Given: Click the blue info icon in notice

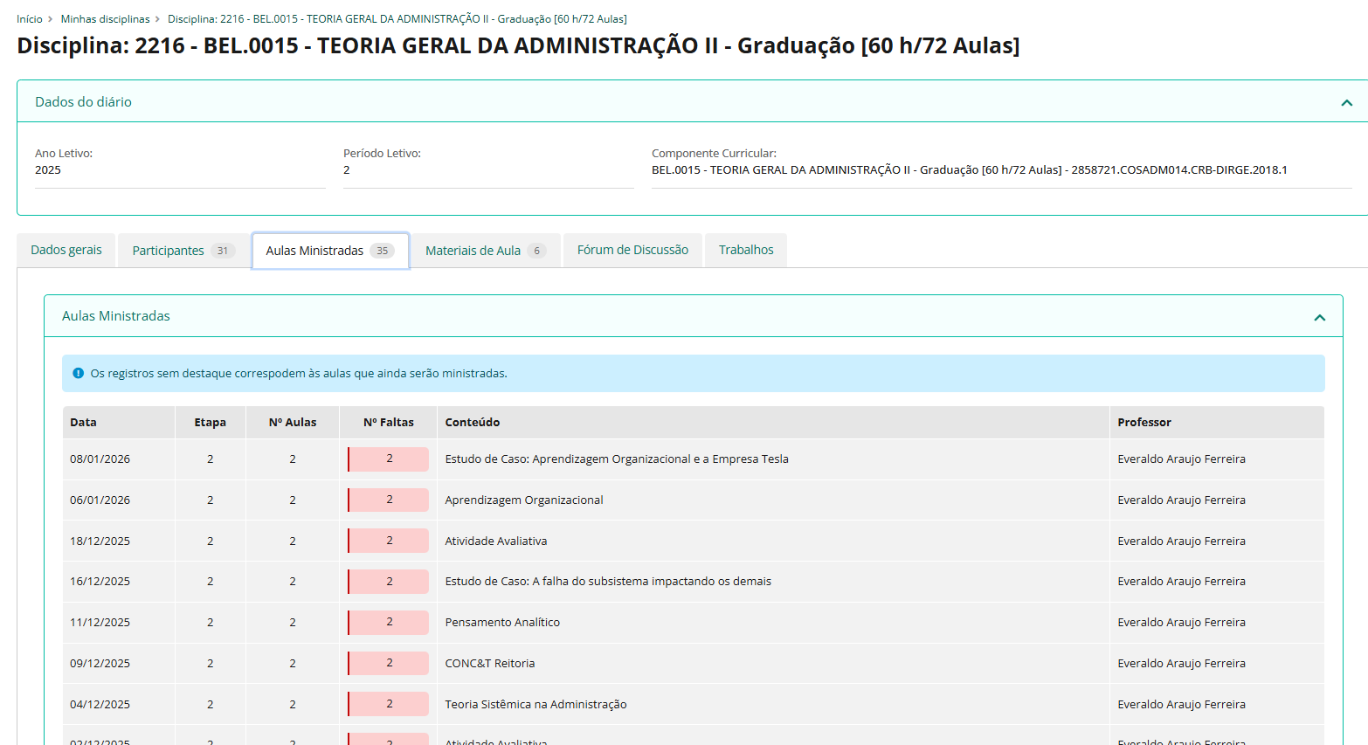Looking at the screenshot, I should pos(79,374).
